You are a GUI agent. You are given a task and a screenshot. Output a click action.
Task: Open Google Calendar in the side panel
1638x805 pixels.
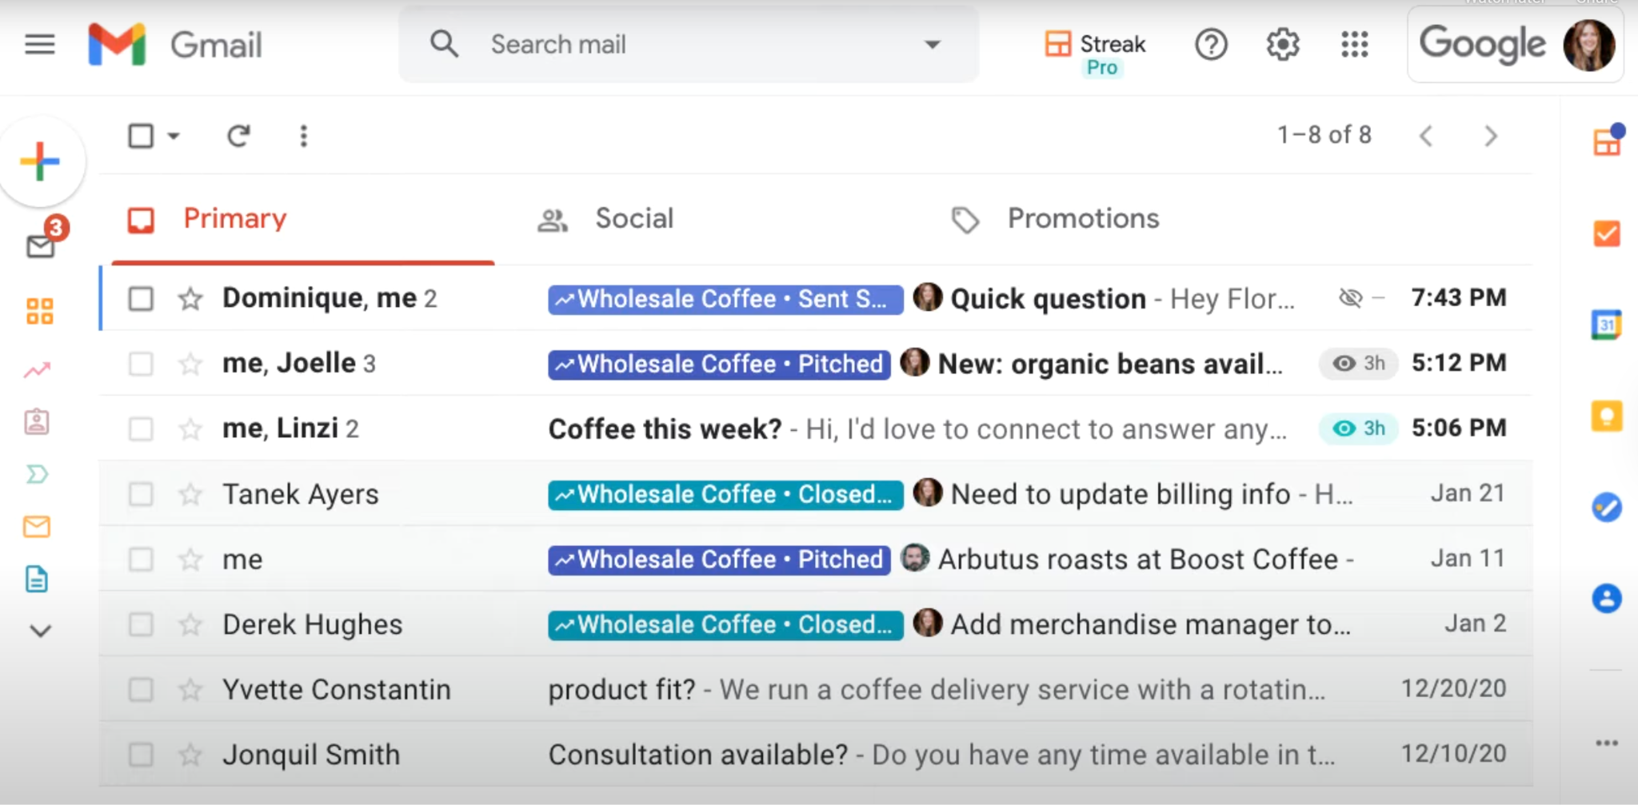1608,325
